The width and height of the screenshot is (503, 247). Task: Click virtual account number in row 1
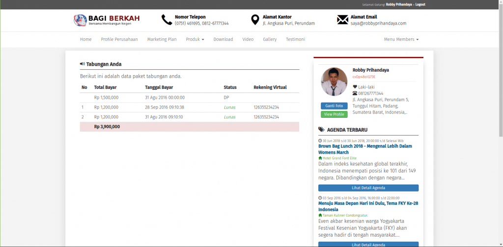(x=266, y=107)
